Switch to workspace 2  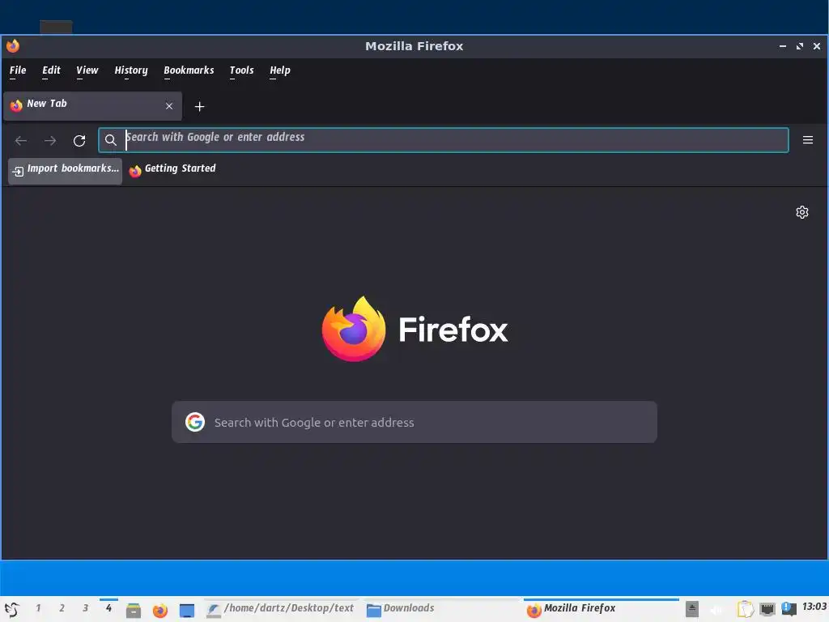point(62,608)
